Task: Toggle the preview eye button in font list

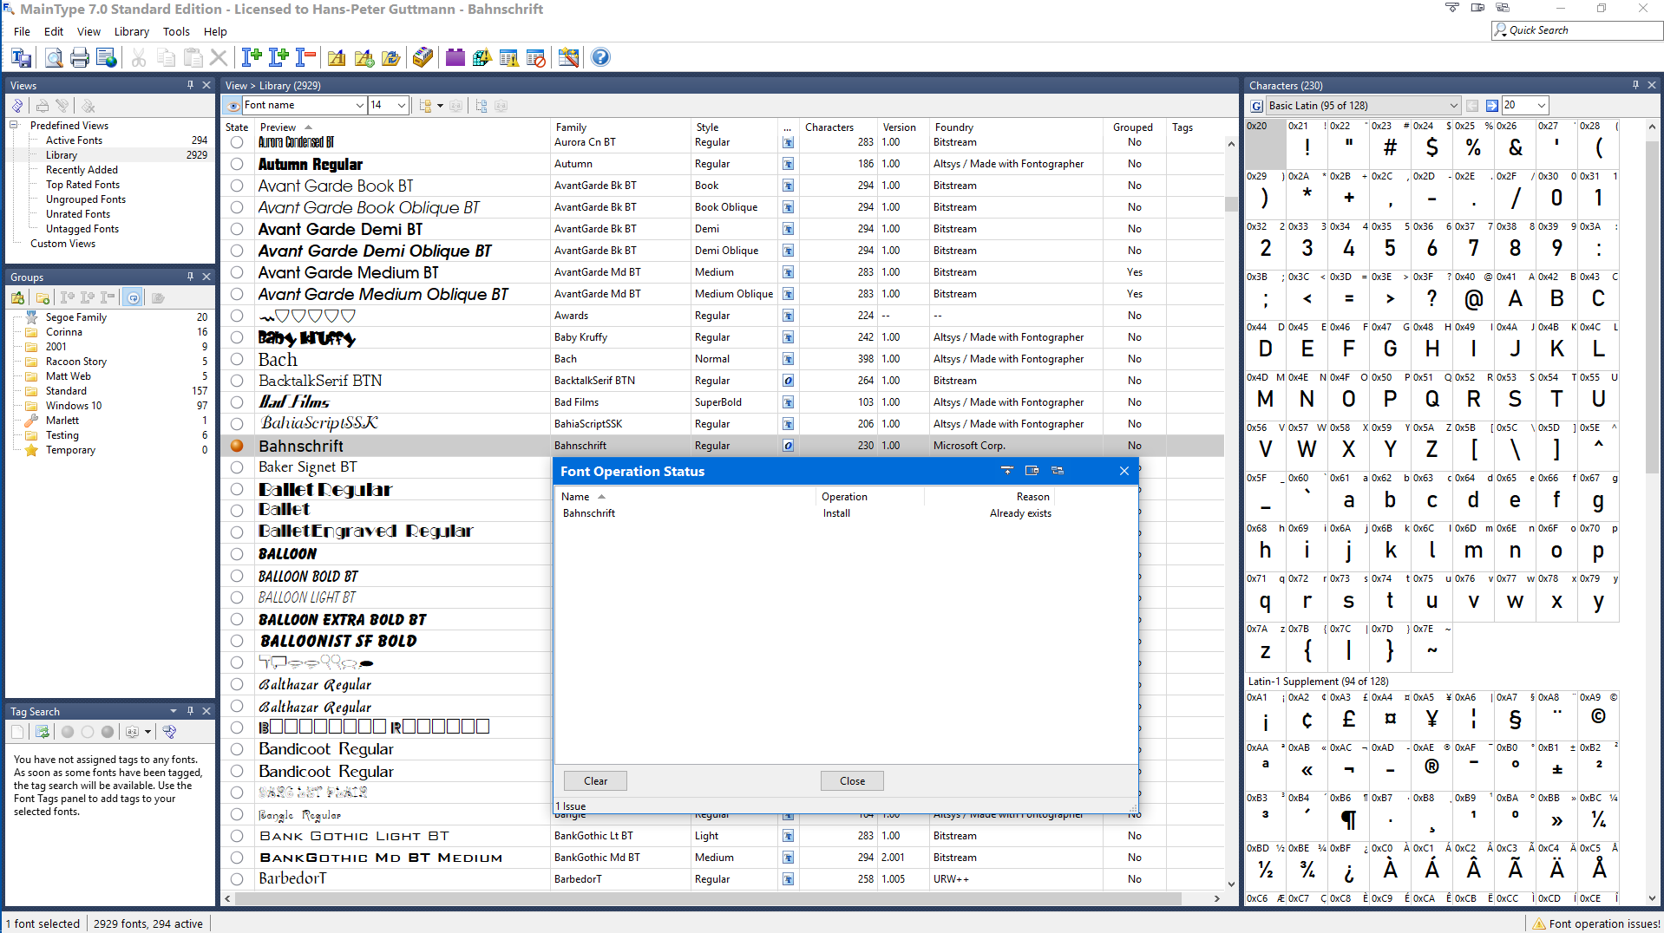Action: [x=233, y=106]
